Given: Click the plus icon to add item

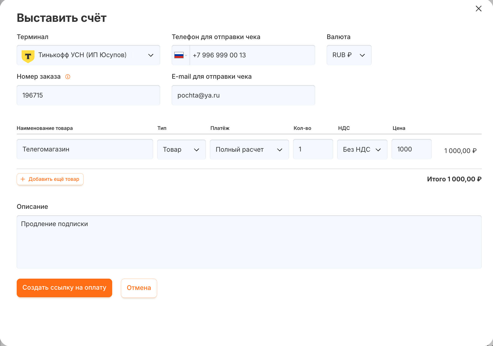Looking at the screenshot, I should 23,179.
